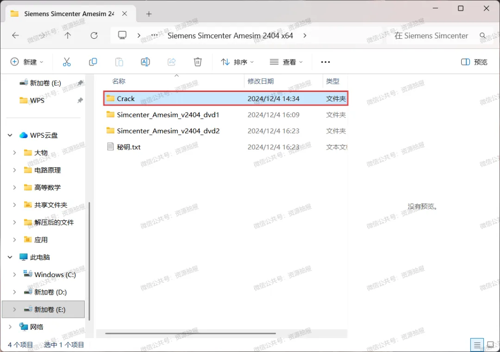This screenshot has height=352, width=500.
Task: Select 电路原理 folder in navigation pane
Action: [48, 170]
